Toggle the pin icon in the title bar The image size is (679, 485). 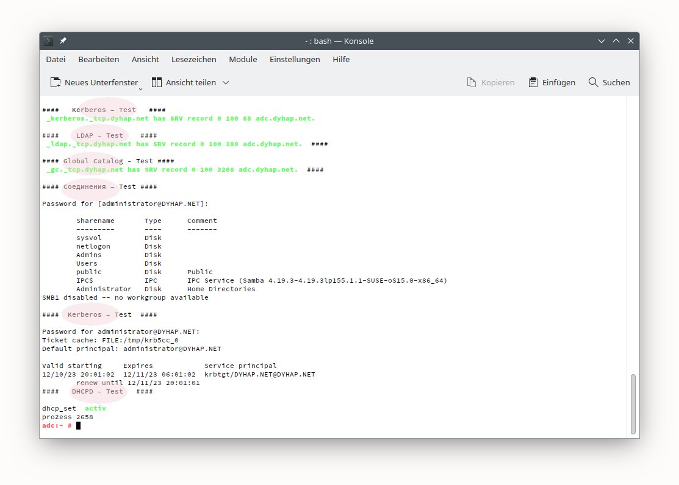click(x=63, y=41)
